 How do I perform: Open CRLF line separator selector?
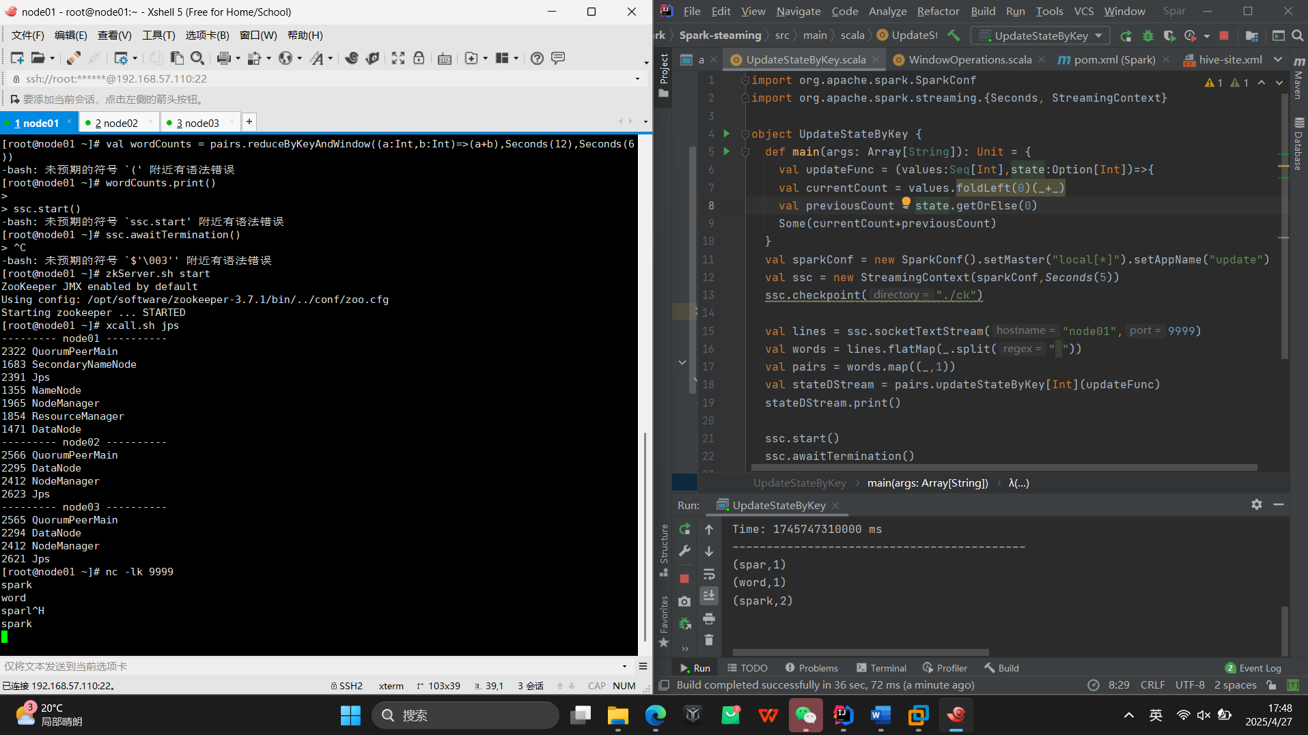pyautogui.click(x=1153, y=685)
